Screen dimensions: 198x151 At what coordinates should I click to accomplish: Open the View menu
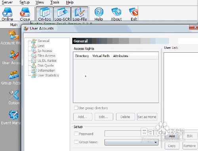(x=40, y=2)
